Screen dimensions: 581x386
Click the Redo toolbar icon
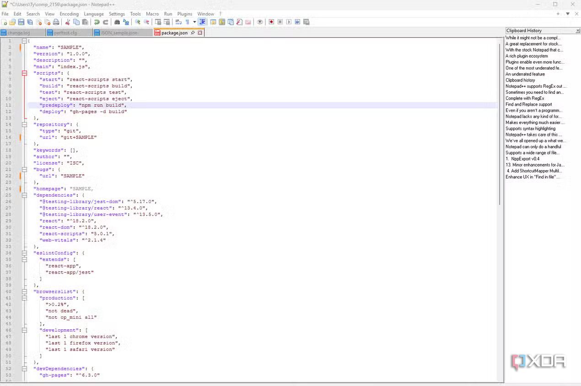tap(106, 22)
